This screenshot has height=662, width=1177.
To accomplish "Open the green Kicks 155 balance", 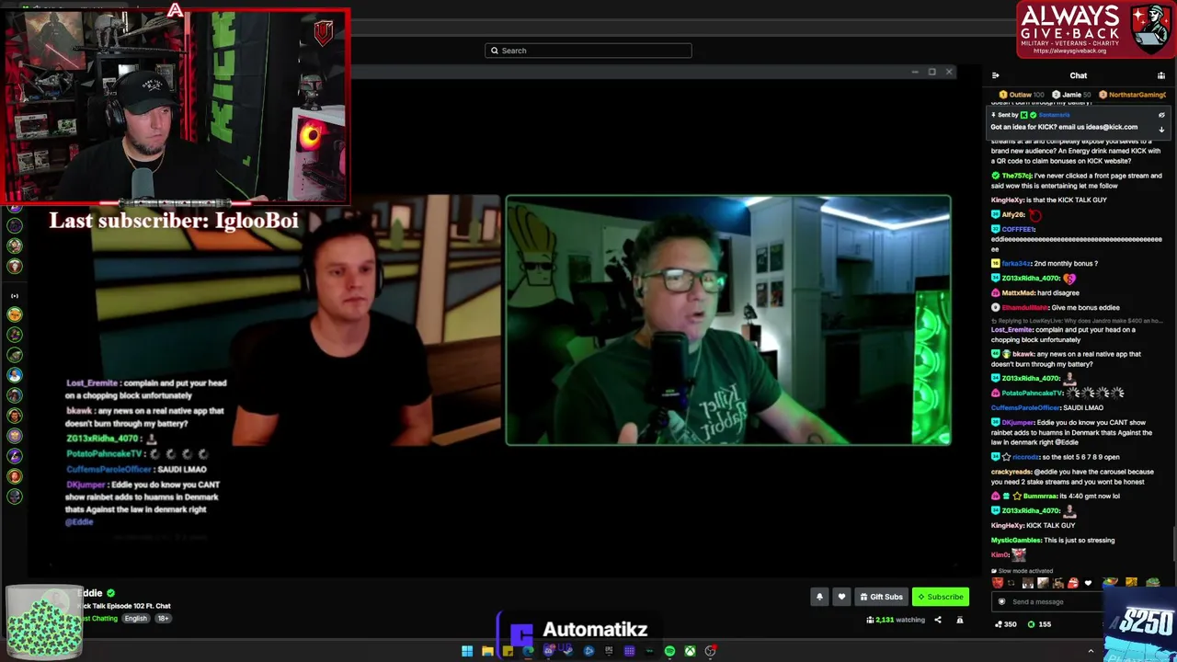I will (1039, 624).
